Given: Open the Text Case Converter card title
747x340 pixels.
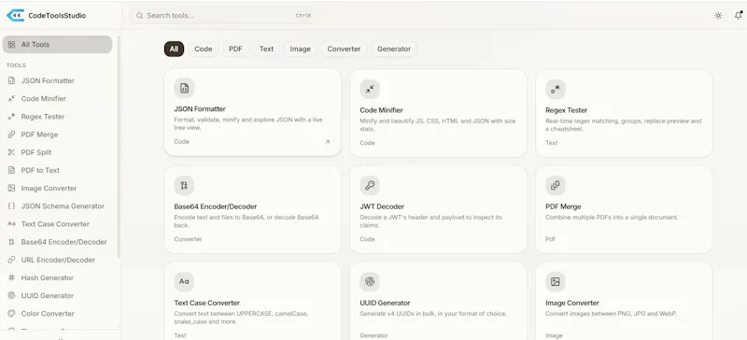Looking at the screenshot, I should [x=206, y=303].
